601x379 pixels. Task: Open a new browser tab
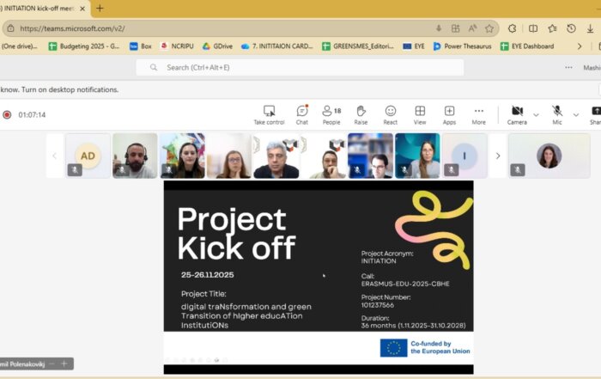[x=100, y=8]
